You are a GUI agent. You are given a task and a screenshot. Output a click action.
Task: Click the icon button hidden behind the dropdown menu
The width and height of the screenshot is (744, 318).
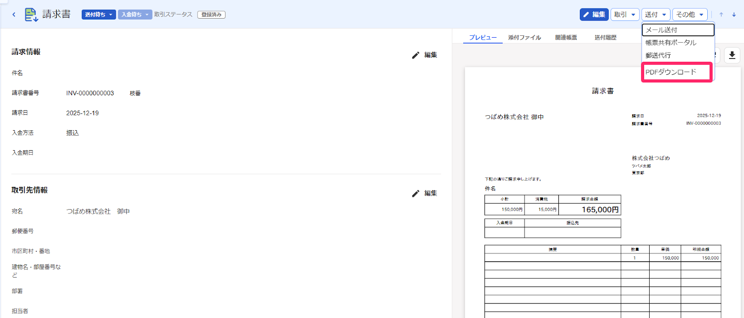717,55
